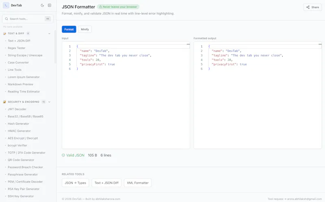Click the Security & Encoding count badge
325x202 pixels.
(x=43, y=102)
